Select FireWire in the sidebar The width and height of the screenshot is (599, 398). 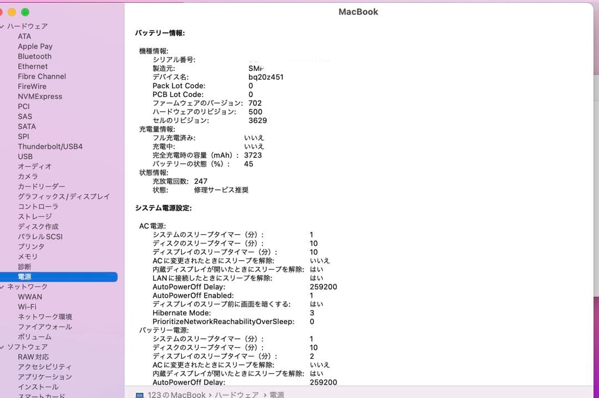[32, 86]
